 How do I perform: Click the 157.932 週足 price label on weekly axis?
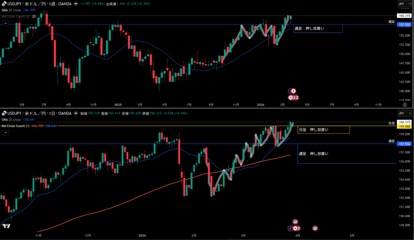click(404, 25)
